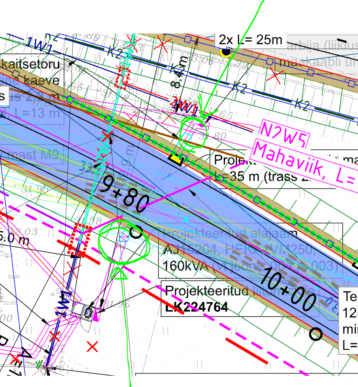This screenshot has width=358, height=387.
Task: Select the 2x L= 25m annotation
Action: coord(250,40)
